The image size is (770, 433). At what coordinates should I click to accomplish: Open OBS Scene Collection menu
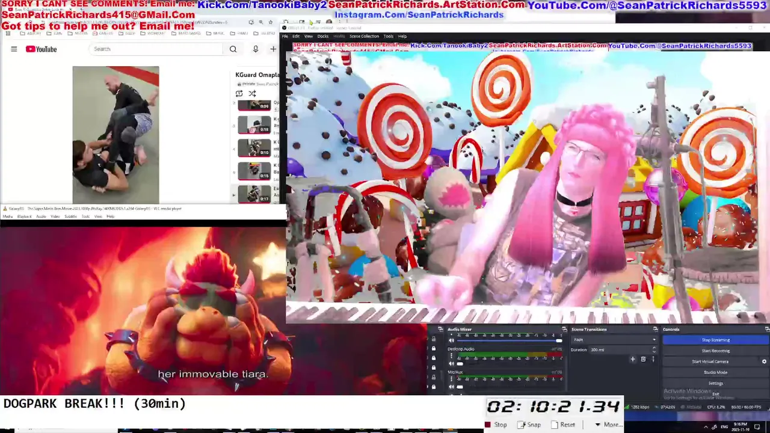pyautogui.click(x=364, y=36)
